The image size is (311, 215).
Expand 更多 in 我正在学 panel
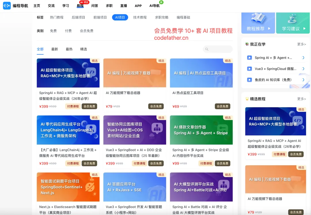(x=301, y=44)
